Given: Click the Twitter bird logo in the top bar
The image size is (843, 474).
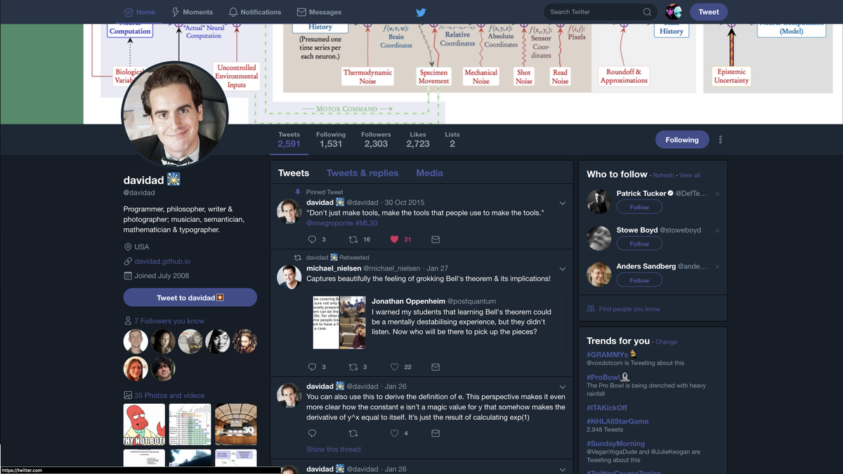Looking at the screenshot, I should [x=421, y=12].
